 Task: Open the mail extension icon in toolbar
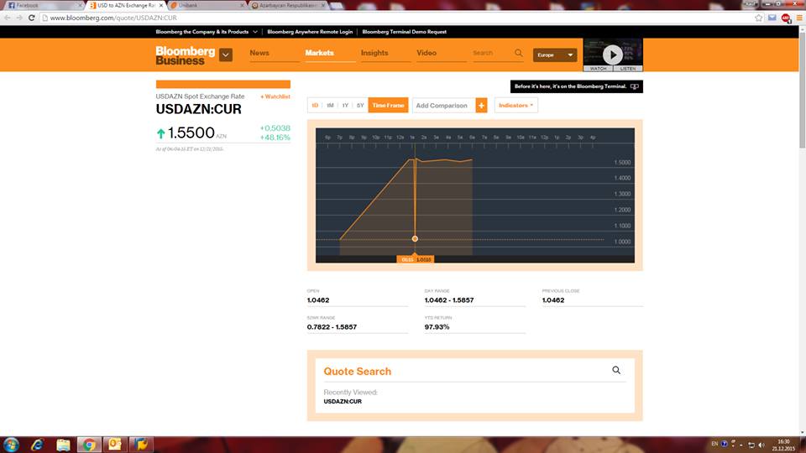click(x=772, y=18)
